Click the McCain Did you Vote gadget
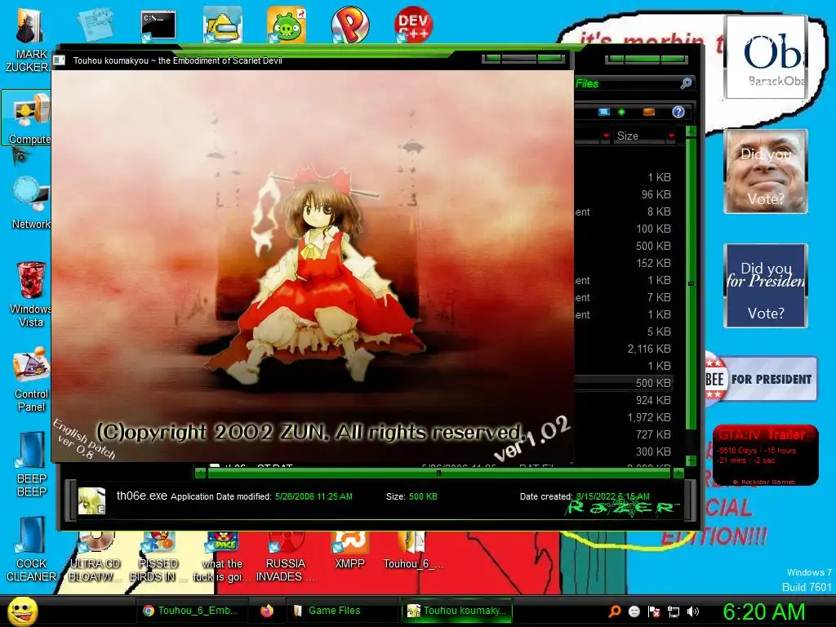This screenshot has width=836, height=627. (x=766, y=171)
